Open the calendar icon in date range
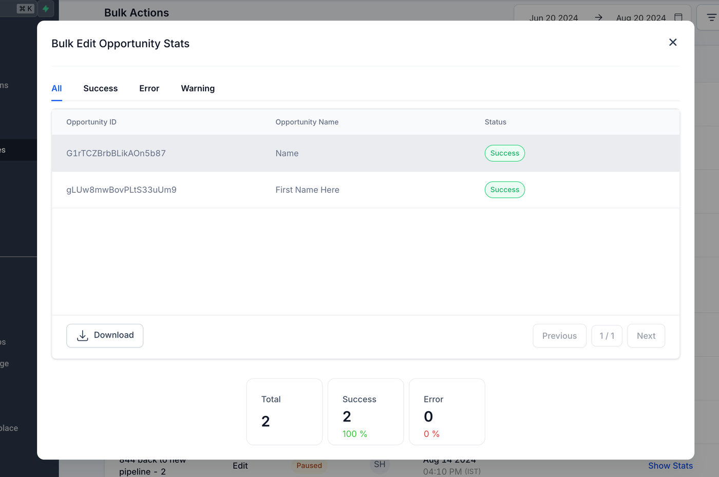The image size is (719, 477). pyautogui.click(x=678, y=17)
